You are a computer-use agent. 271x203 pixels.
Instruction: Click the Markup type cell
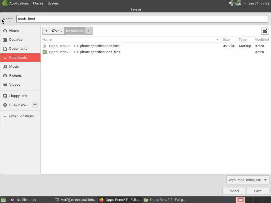245,46
